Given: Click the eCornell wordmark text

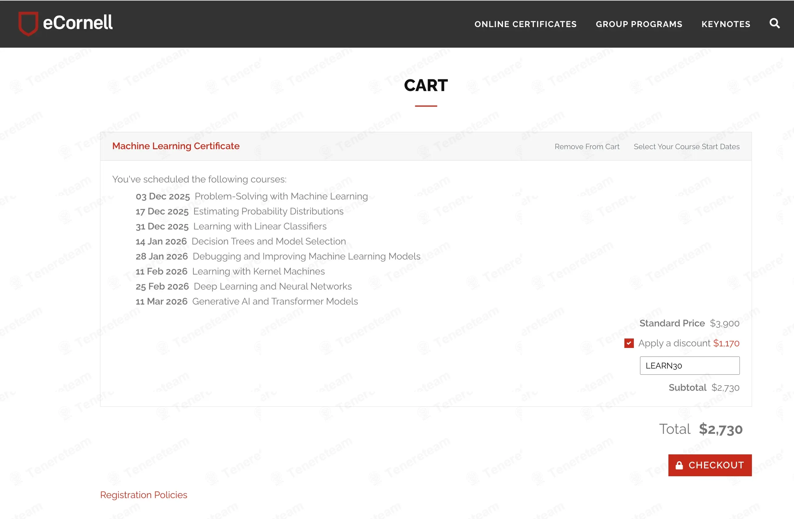Looking at the screenshot, I should [x=78, y=23].
